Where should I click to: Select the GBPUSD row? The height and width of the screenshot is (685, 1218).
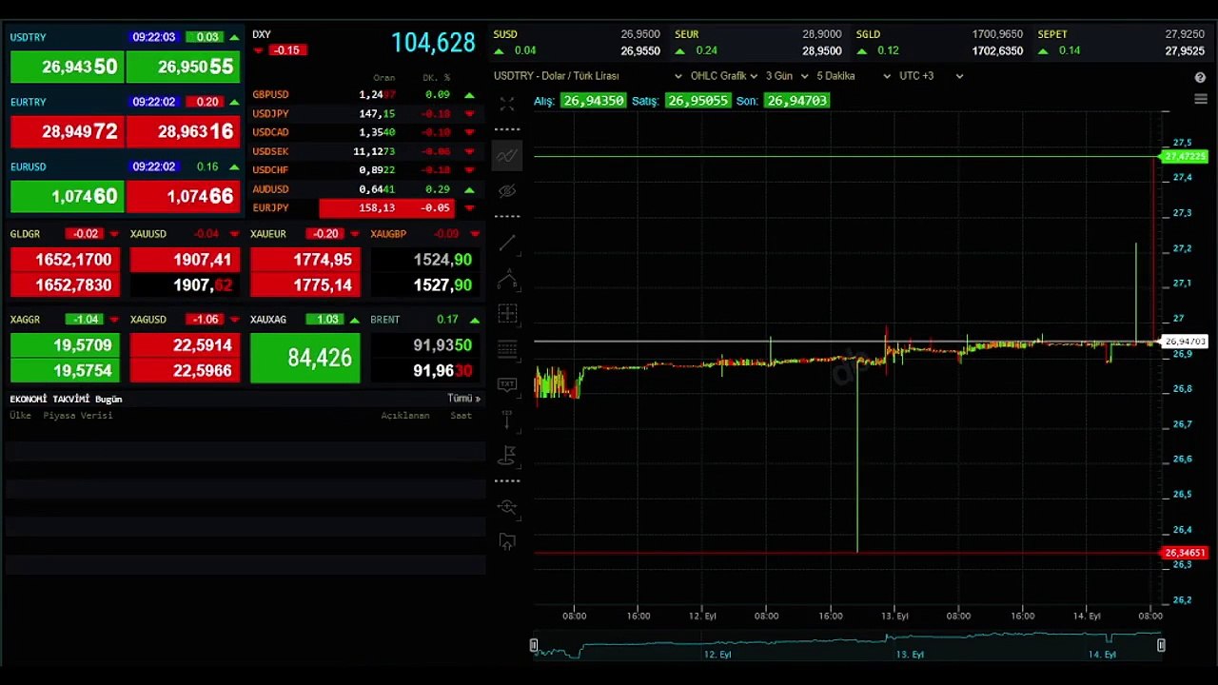(364, 94)
